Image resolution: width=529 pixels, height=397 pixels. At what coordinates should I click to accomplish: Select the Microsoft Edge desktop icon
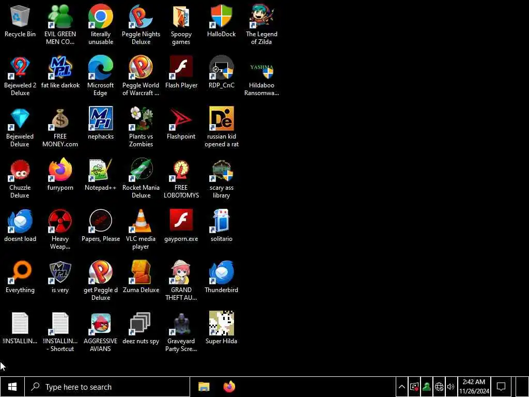tap(101, 76)
